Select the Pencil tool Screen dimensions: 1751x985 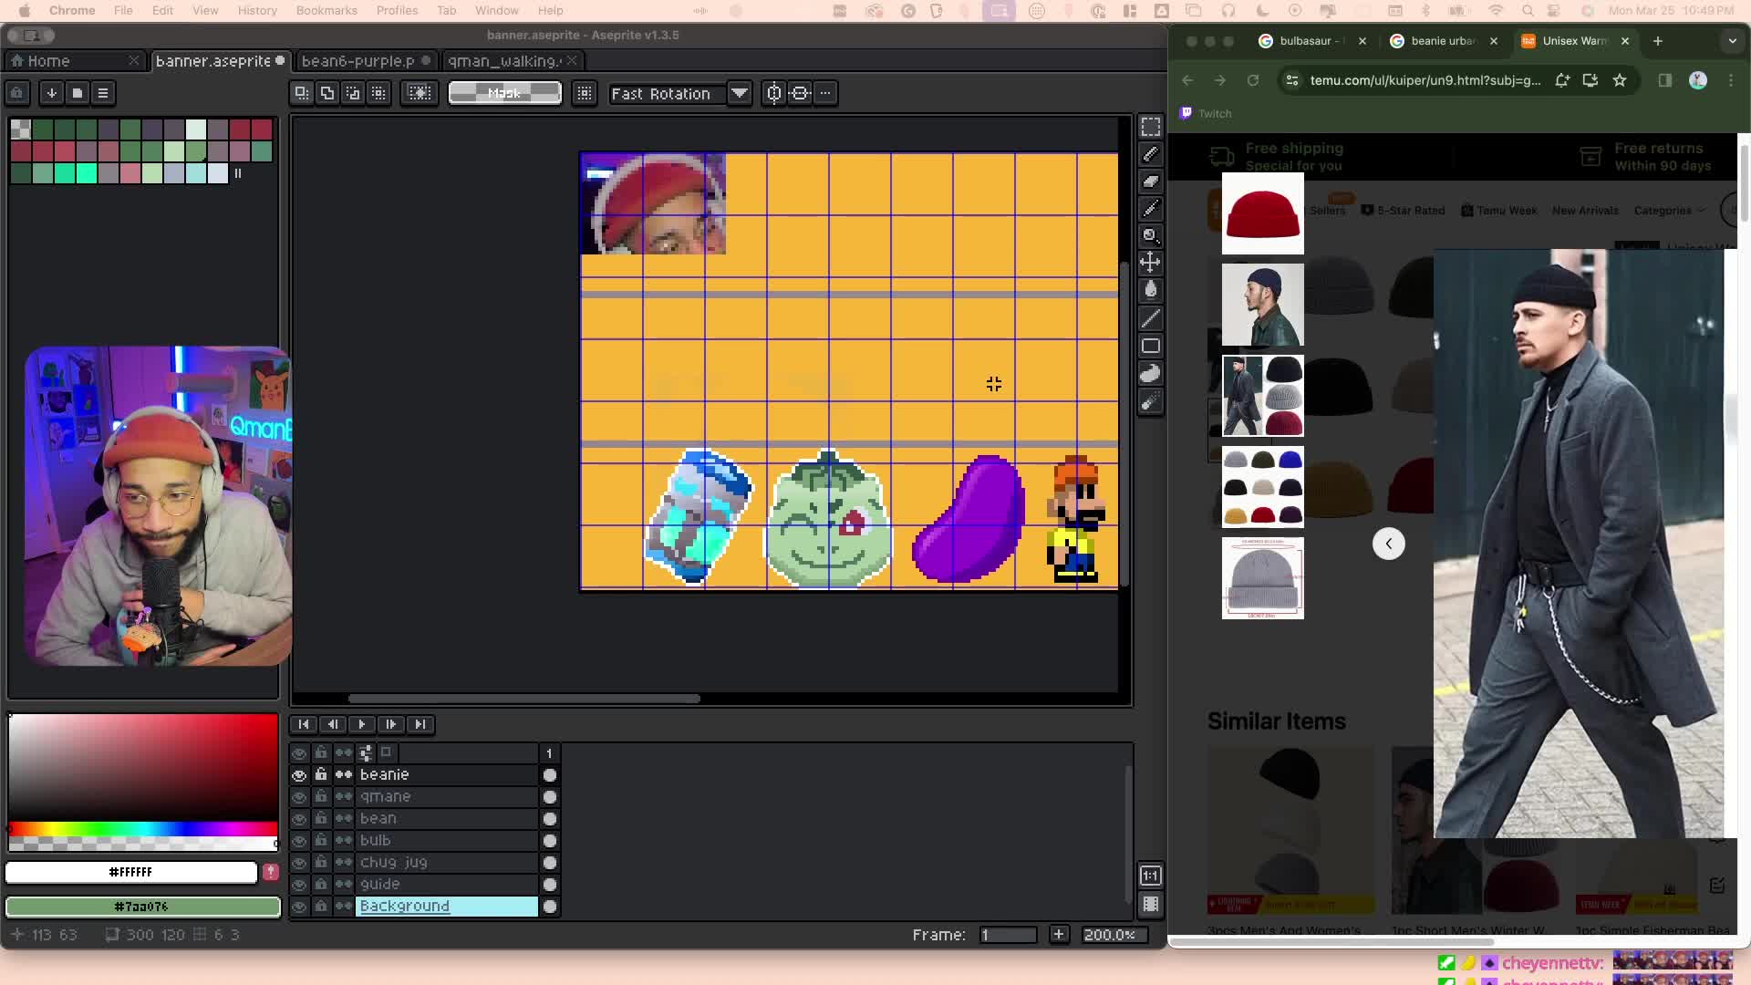click(x=1151, y=154)
